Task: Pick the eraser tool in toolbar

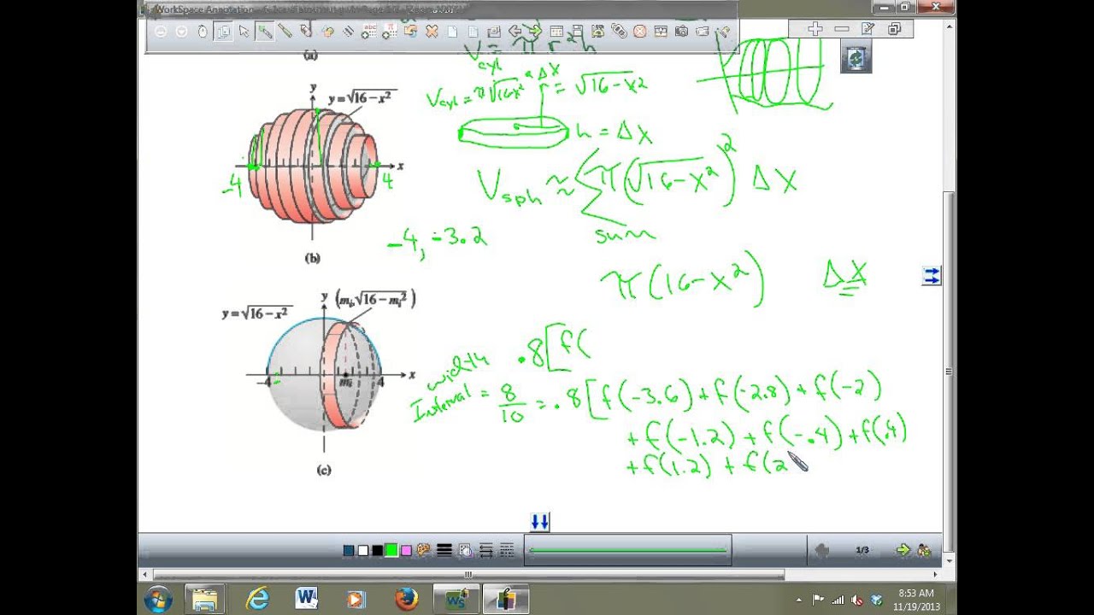Action: 305,32
